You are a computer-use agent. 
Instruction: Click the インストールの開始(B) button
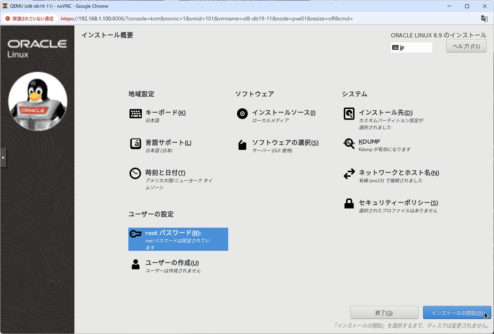(457, 312)
